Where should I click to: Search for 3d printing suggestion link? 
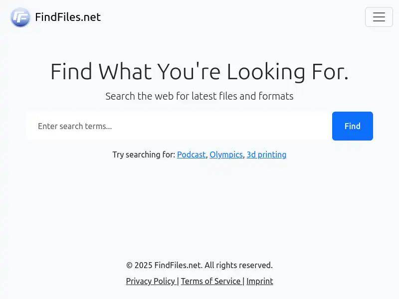coord(266,154)
